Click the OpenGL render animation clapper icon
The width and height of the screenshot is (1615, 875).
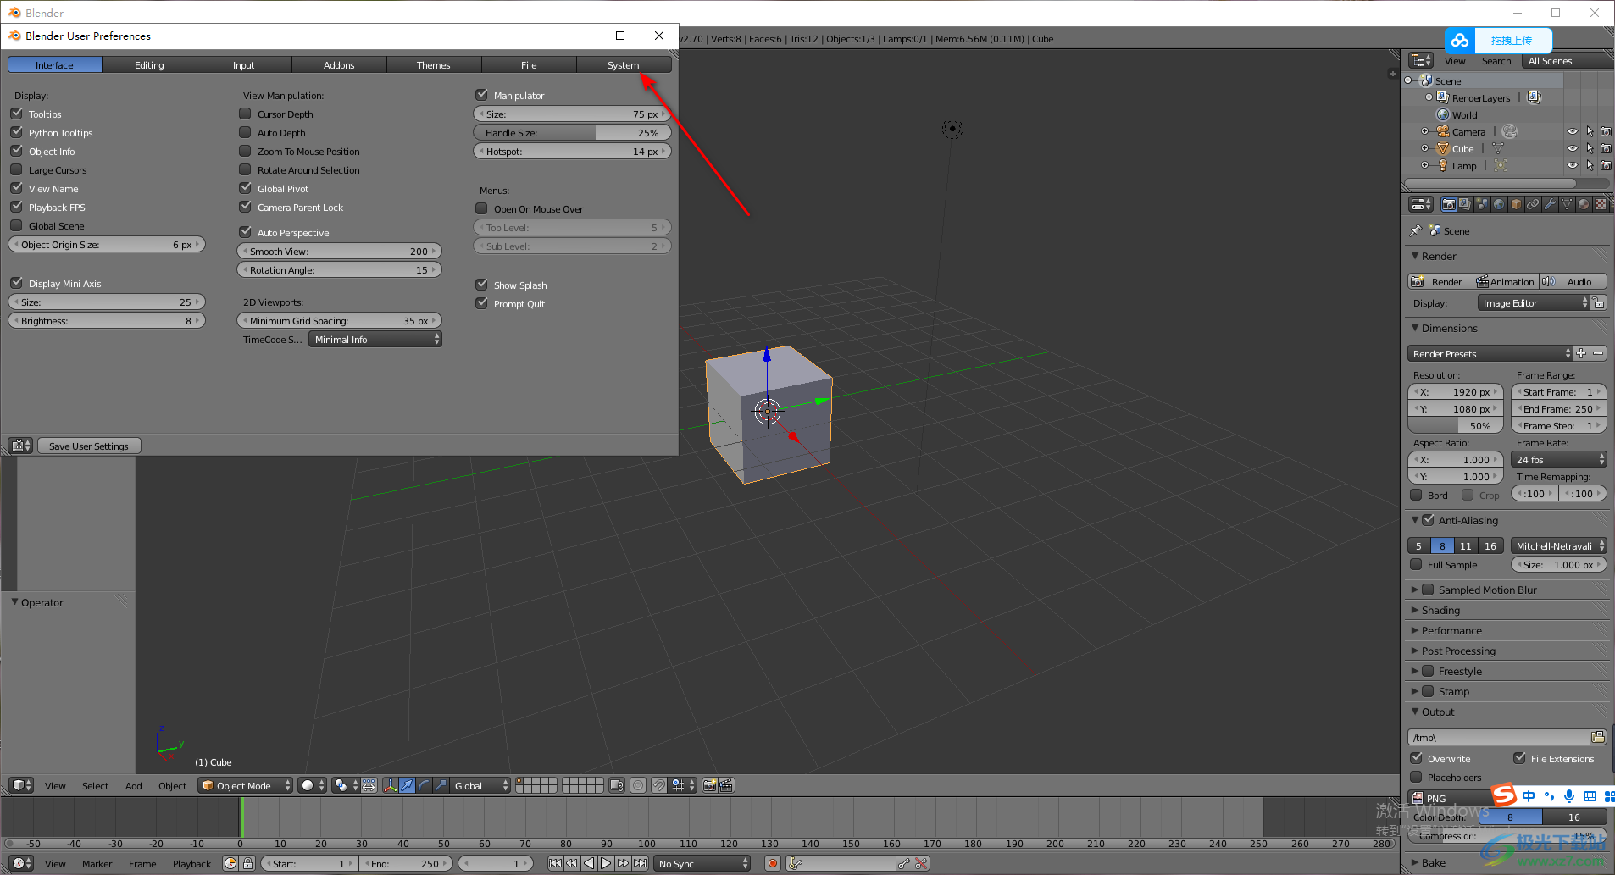pos(726,785)
